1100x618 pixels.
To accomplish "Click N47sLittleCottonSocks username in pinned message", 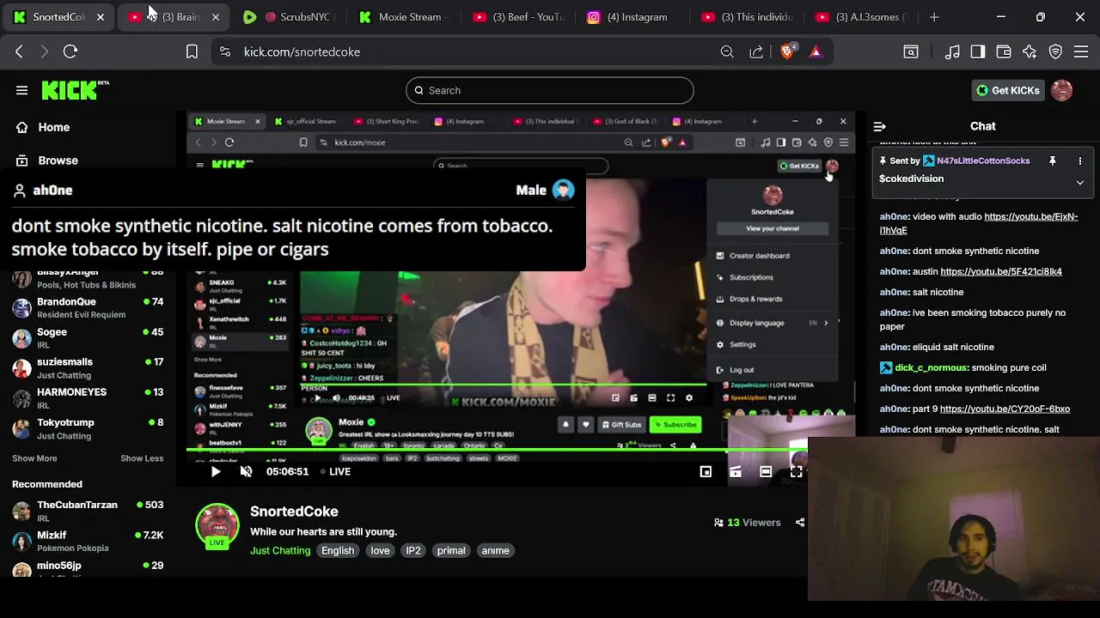I will (x=982, y=161).
